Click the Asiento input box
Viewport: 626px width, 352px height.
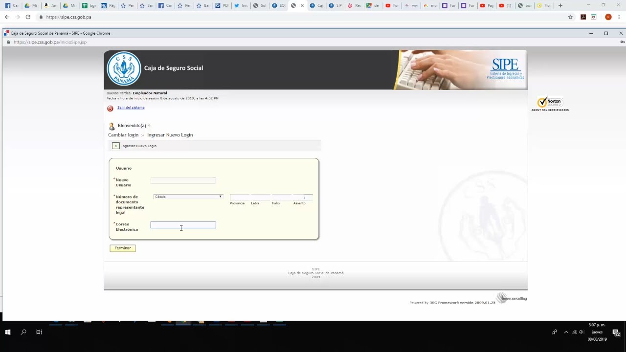(x=303, y=198)
